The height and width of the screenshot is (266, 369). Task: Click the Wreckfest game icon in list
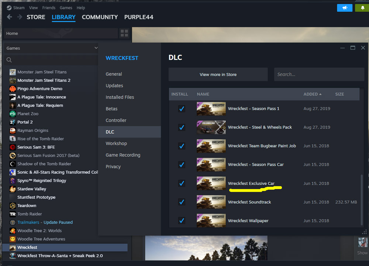[13, 248]
